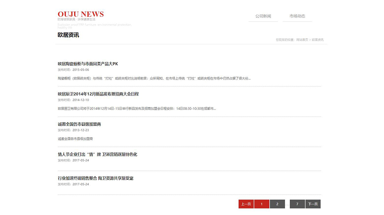This screenshot has height=215, width=384.
Task: Click the date 发布时间：2015-05-06
Action: (73, 70)
